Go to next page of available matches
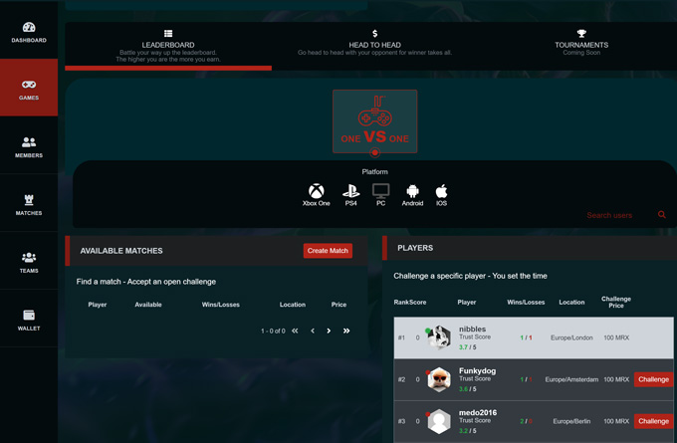Image resolution: width=677 pixels, height=443 pixels. (329, 331)
